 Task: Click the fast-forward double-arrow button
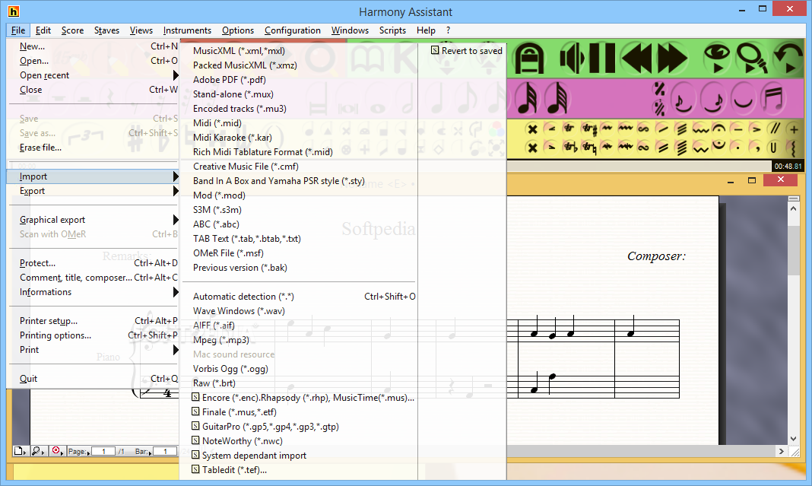click(x=673, y=58)
